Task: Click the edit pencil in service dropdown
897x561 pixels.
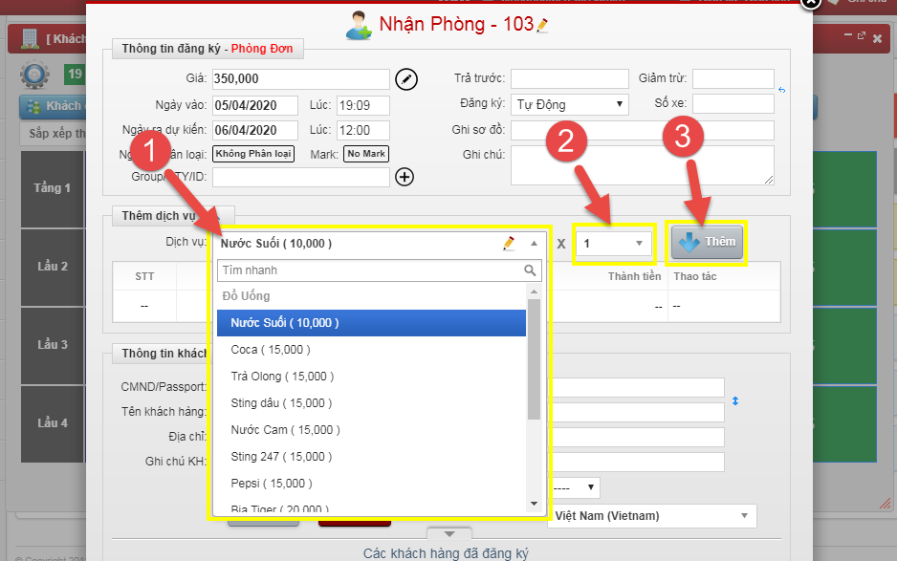Action: (x=510, y=244)
